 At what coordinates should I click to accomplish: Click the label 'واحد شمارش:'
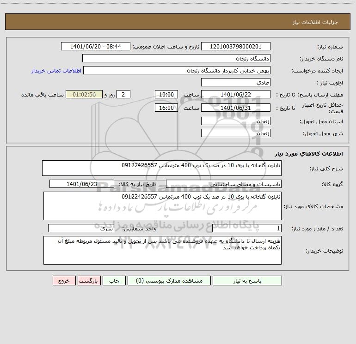[139, 229]
